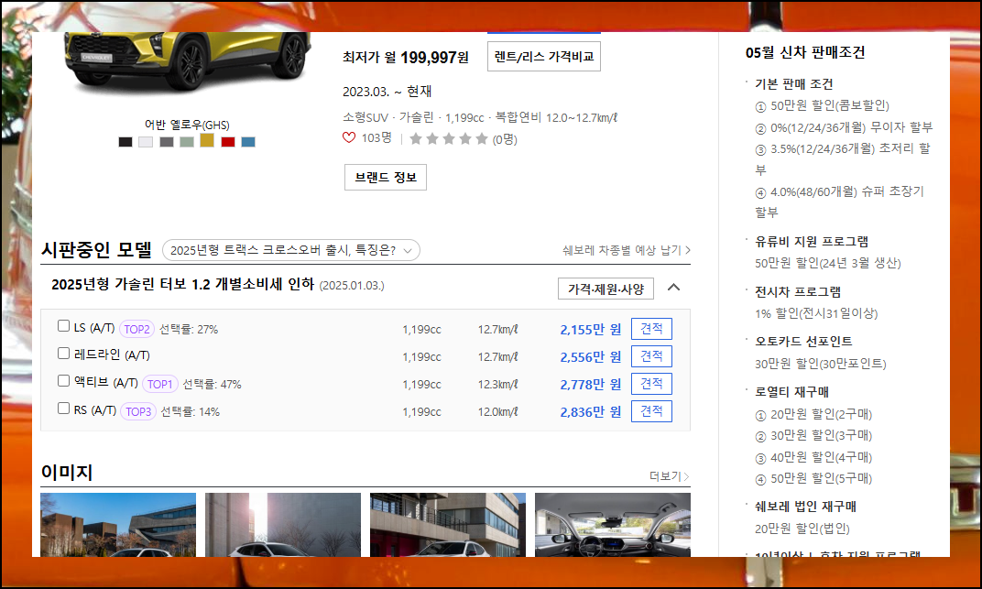Choose the black color swatch
This screenshot has width=982, height=589.
coord(125,142)
